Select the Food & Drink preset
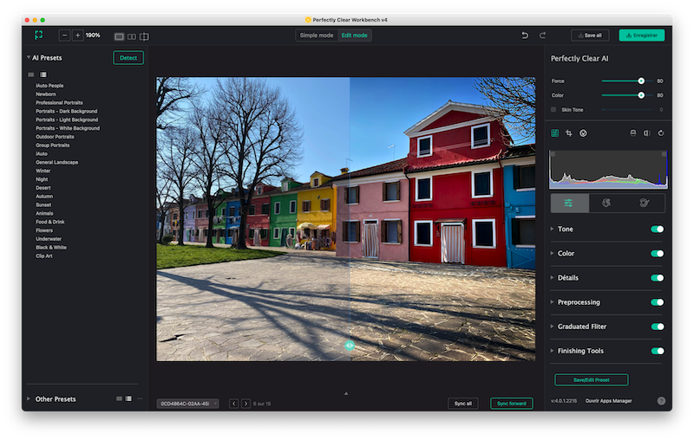The width and height of the screenshot is (694, 440). click(x=50, y=222)
